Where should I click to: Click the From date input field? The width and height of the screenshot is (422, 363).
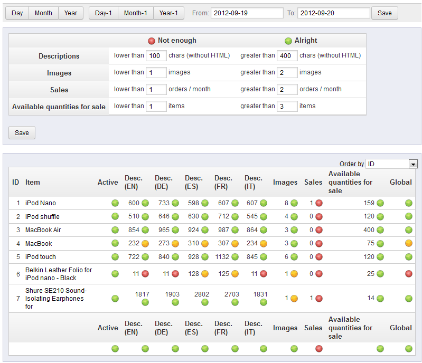pos(247,13)
